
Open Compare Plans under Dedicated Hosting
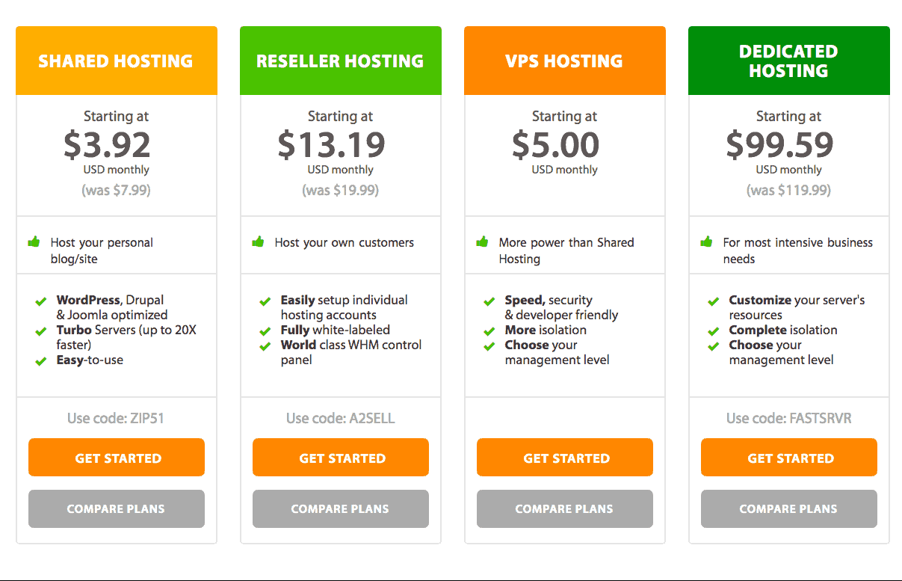point(789,508)
